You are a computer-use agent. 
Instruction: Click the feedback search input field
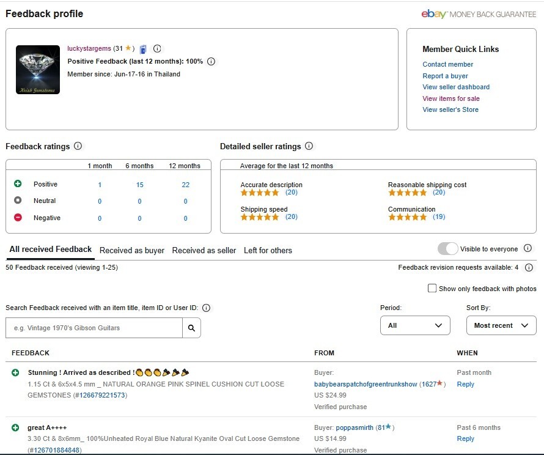94,328
